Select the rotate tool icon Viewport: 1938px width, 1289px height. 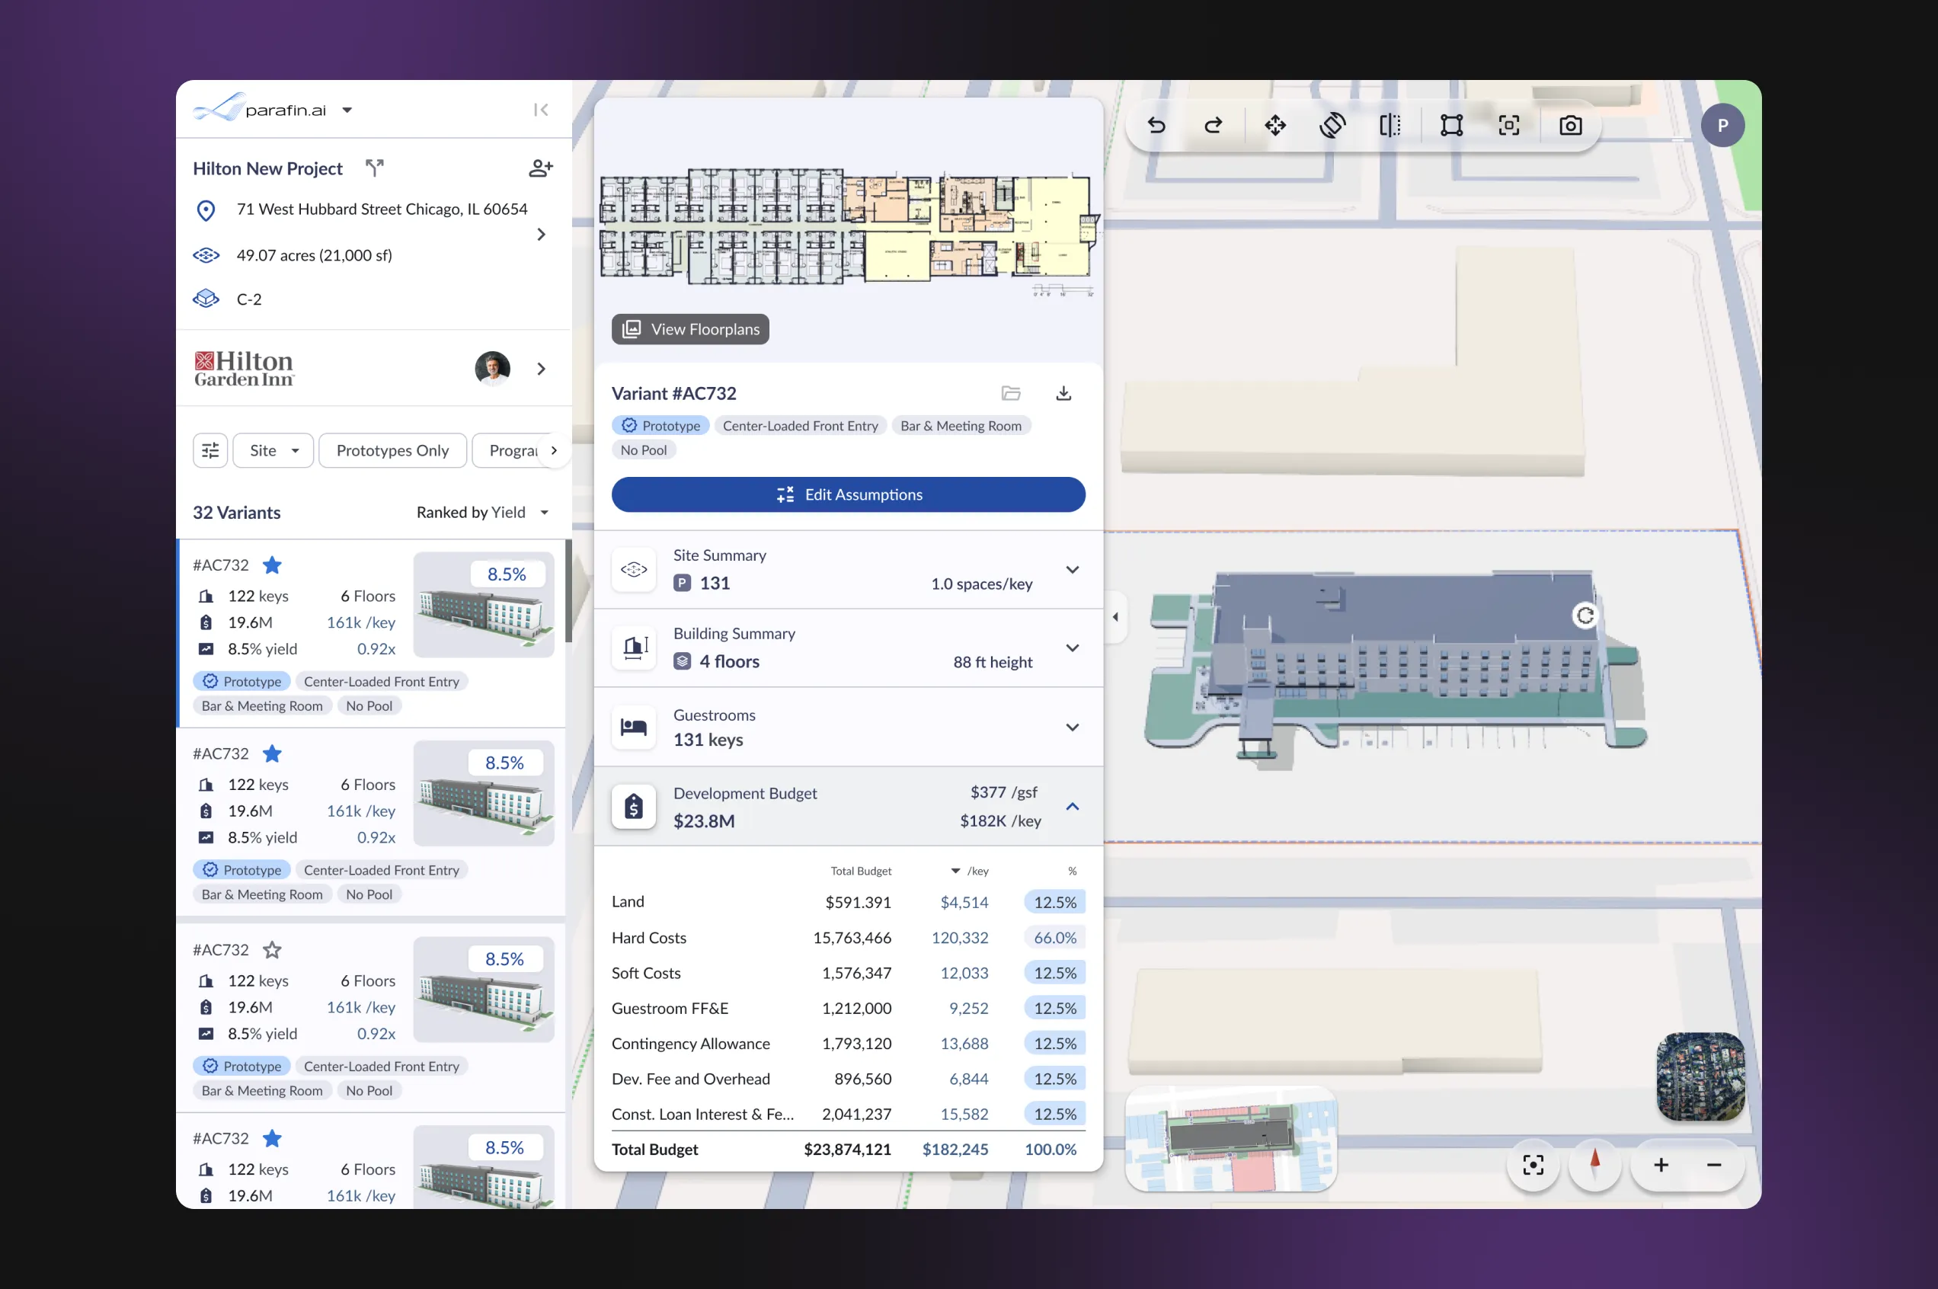pyautogui.click(x=1332, y=126)
